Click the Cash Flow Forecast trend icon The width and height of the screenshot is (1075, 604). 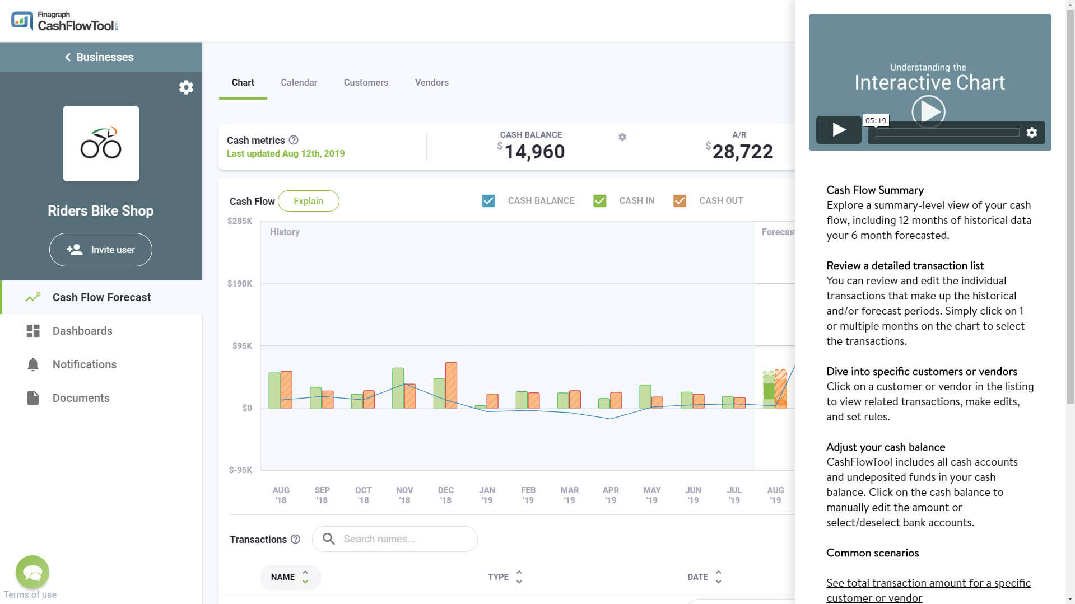[33, 297]
